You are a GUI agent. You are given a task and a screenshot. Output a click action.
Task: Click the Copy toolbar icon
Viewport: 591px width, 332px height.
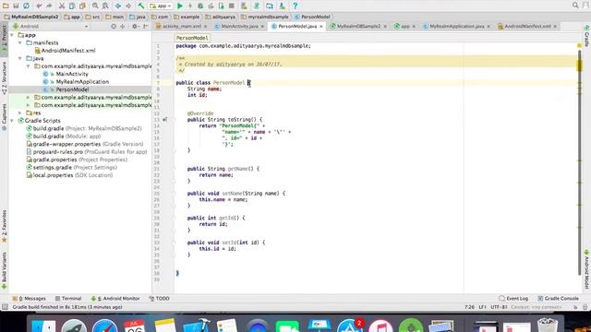click(x=72, y=6)
